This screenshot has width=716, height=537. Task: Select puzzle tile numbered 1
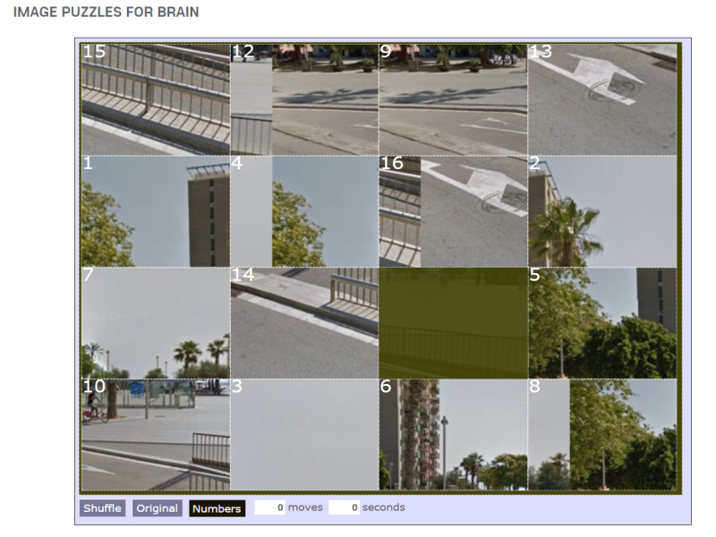point(156,211)
